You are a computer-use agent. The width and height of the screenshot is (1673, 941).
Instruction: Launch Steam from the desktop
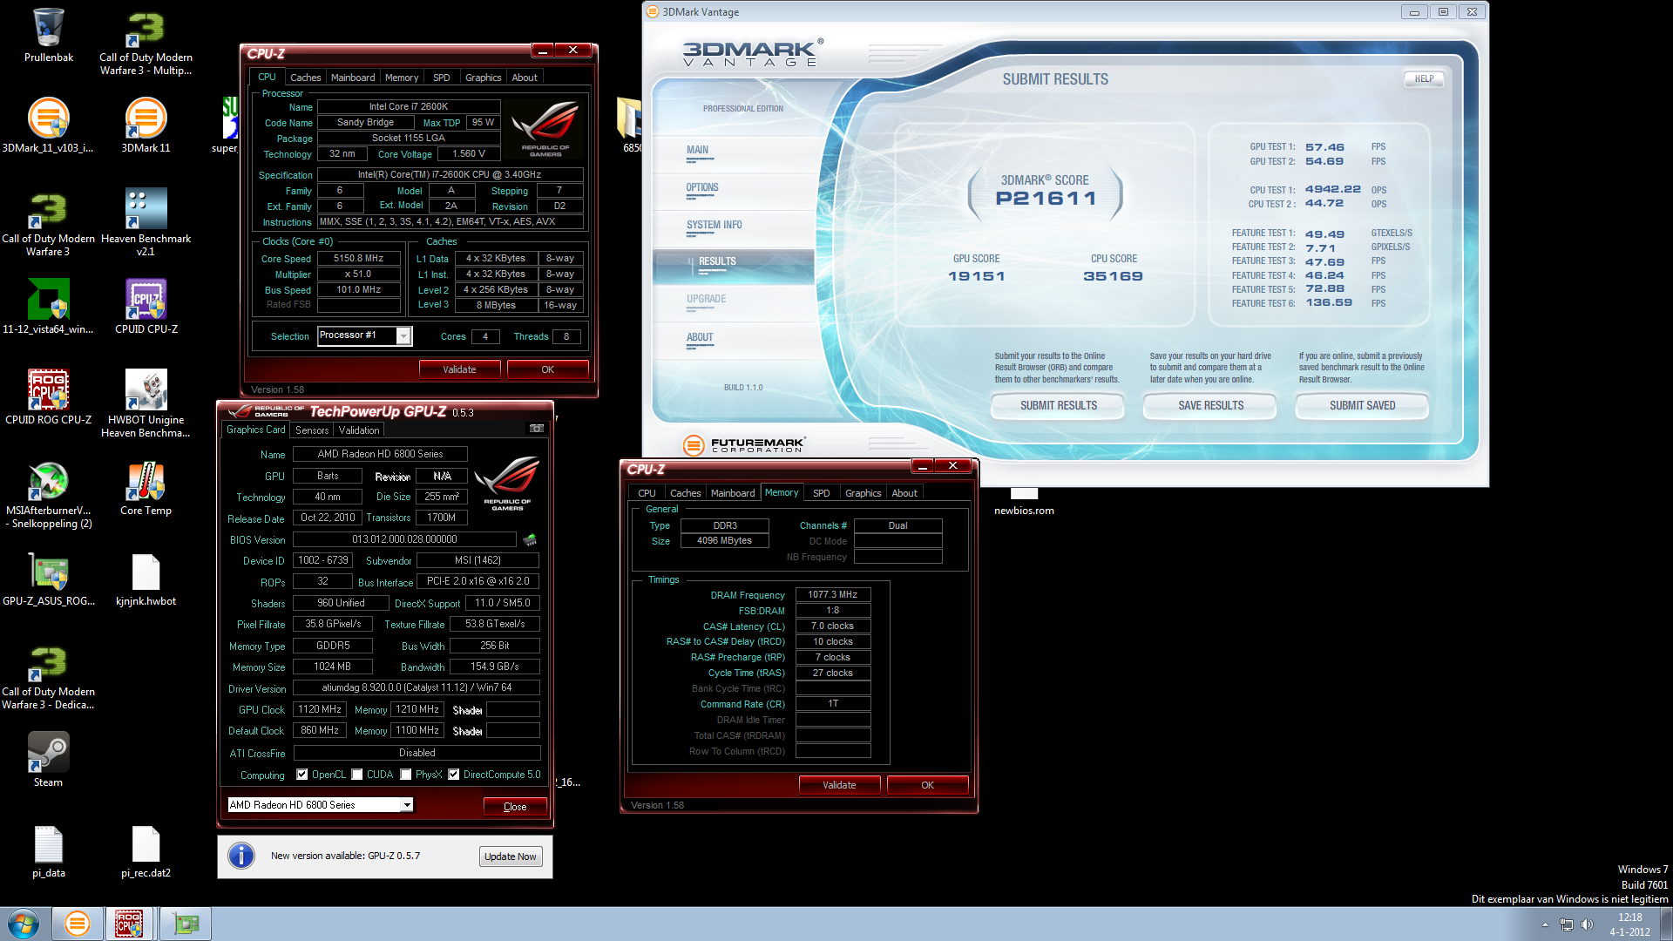pyautogui.click(x=49, y=760)
